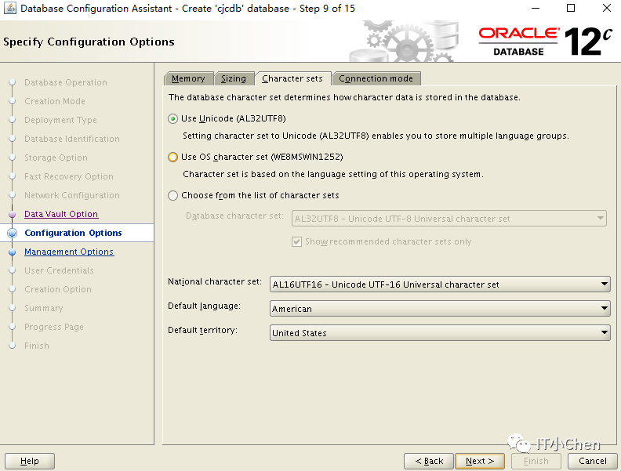Go to the Management Options step
Image resolution: width=621 pixels, height=471 pixels.
[69, 252]
